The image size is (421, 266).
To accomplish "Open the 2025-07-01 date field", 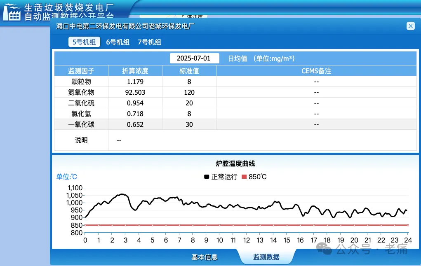I will tap(194, 58).
